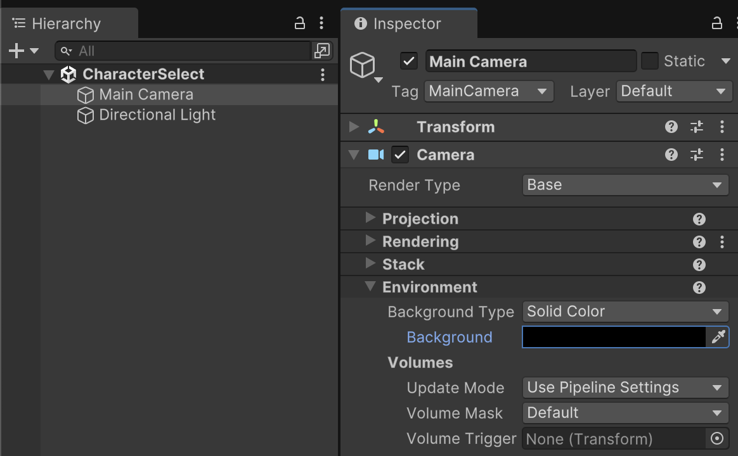Viewport: 738px width, 456px height.
Task: Click the eyedropper icon beside Background color
Action: (718, 338)
